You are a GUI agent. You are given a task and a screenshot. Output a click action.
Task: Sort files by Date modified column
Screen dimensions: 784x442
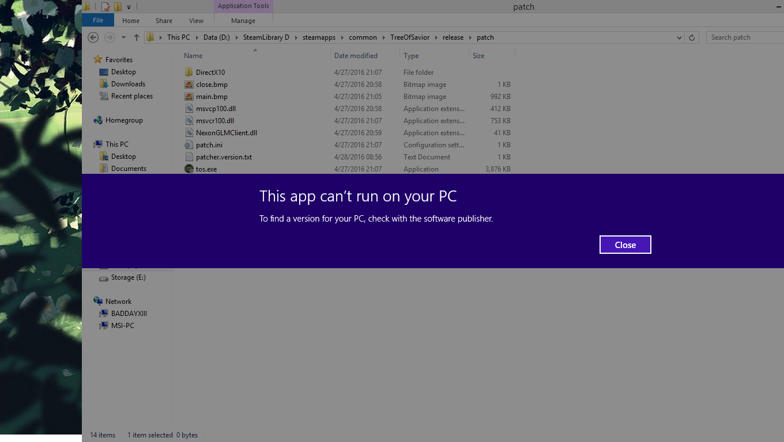click(x=356, y=56)
